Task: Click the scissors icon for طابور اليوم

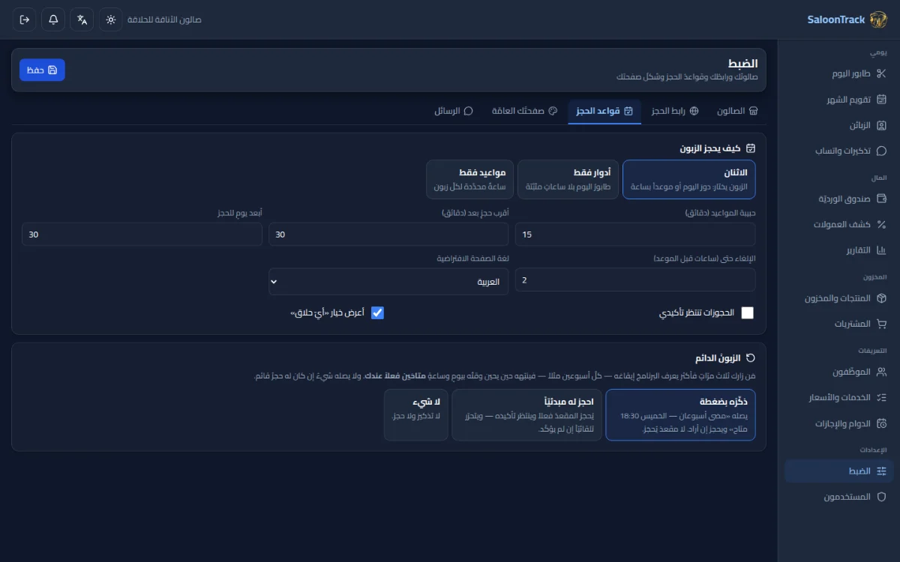Action: 881,73
